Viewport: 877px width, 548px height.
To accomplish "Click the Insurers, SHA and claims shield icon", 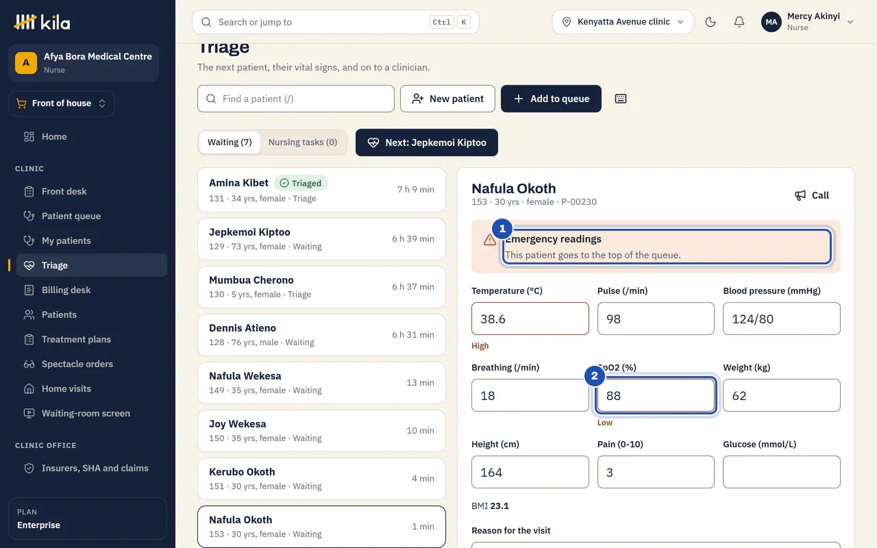I will [29, 468].
